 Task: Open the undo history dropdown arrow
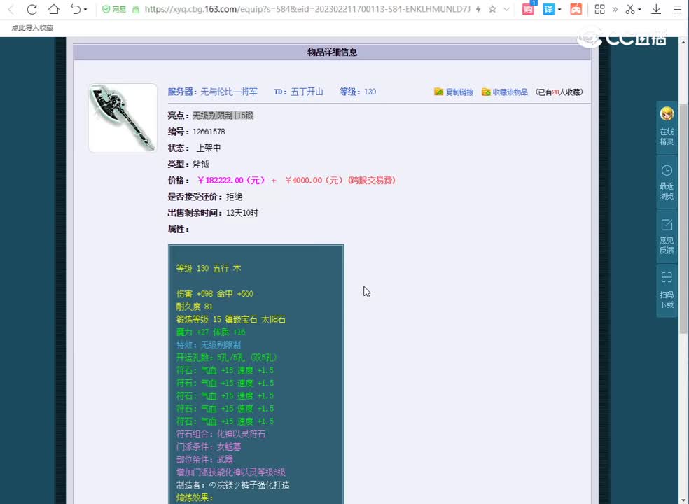[85, 10]
